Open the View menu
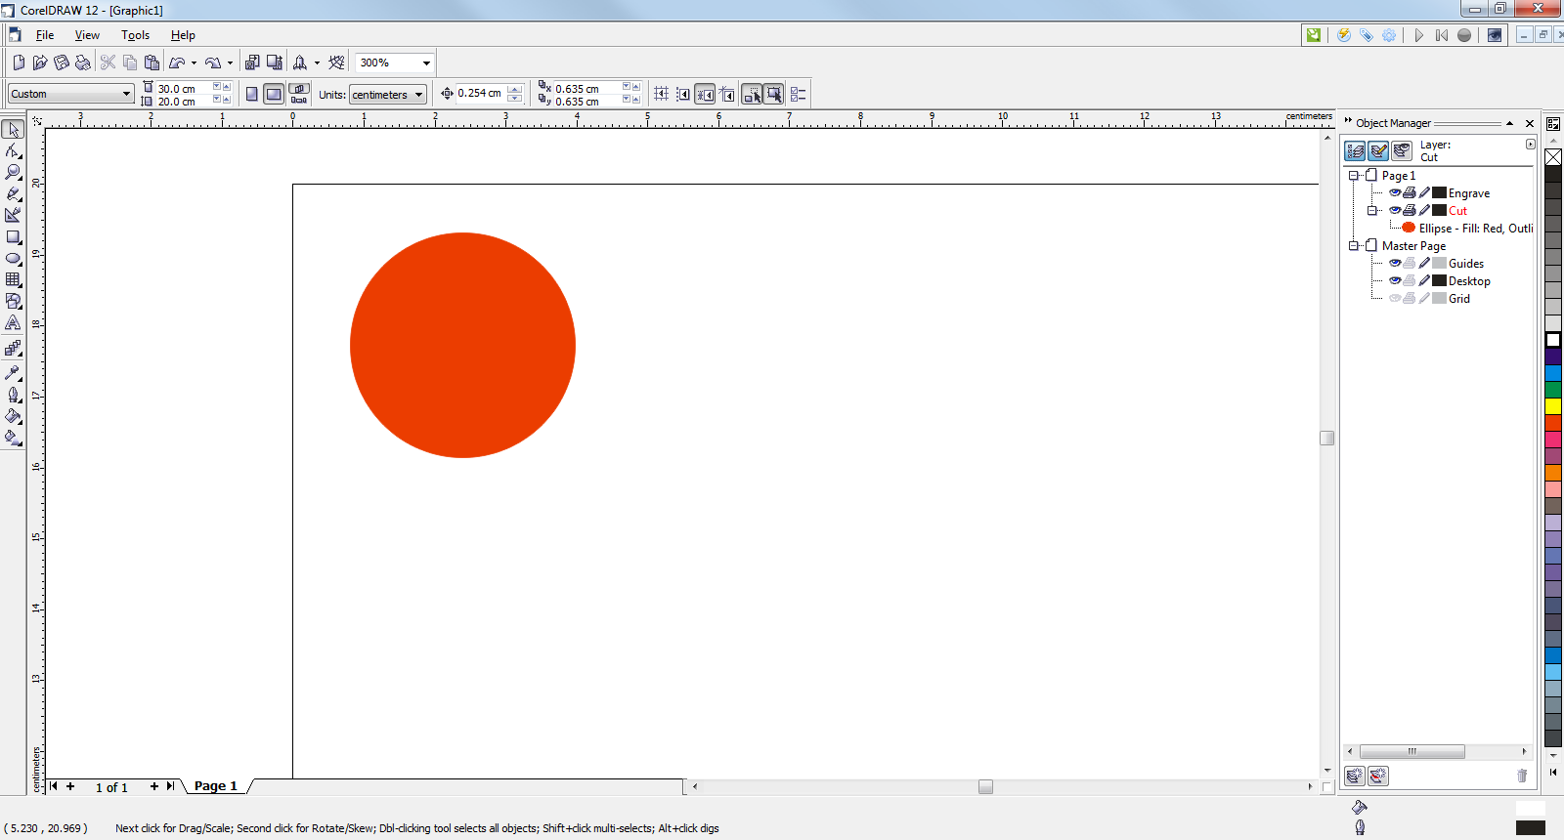 (87, 35)
